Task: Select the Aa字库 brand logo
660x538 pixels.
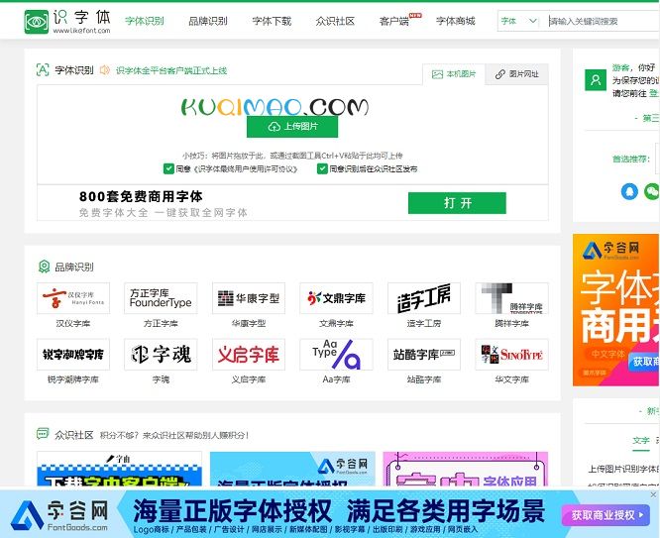Action: point(336,354)
